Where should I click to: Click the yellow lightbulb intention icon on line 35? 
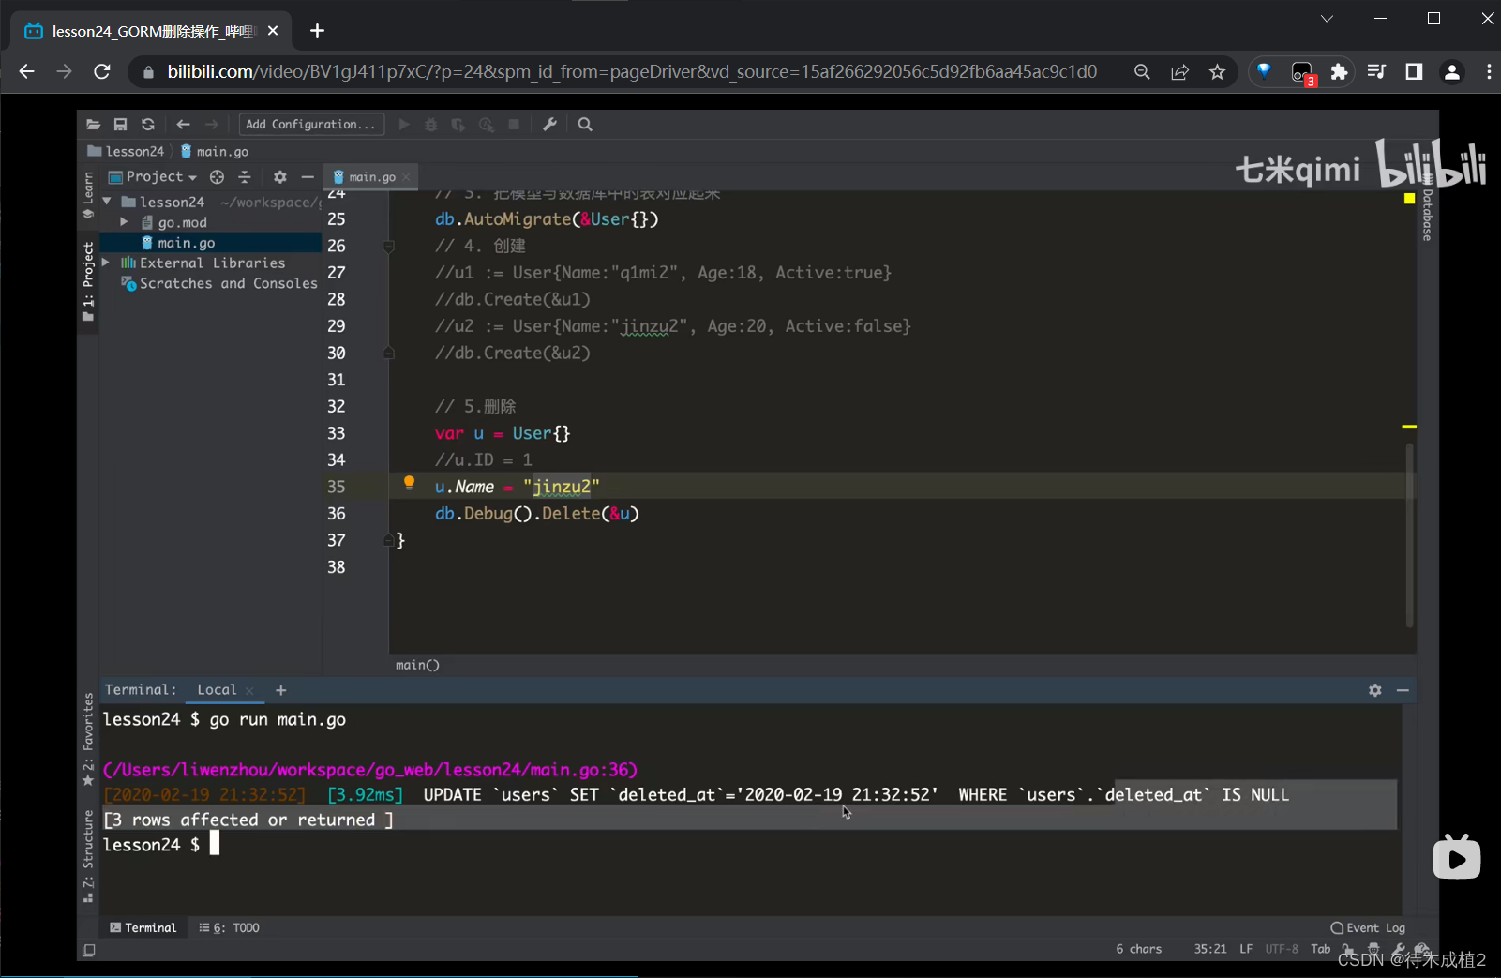[x=409, y=483]
